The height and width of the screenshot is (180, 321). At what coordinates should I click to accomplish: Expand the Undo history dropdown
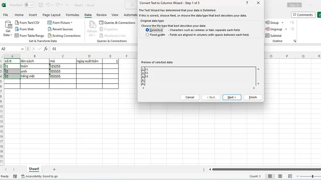52,5
